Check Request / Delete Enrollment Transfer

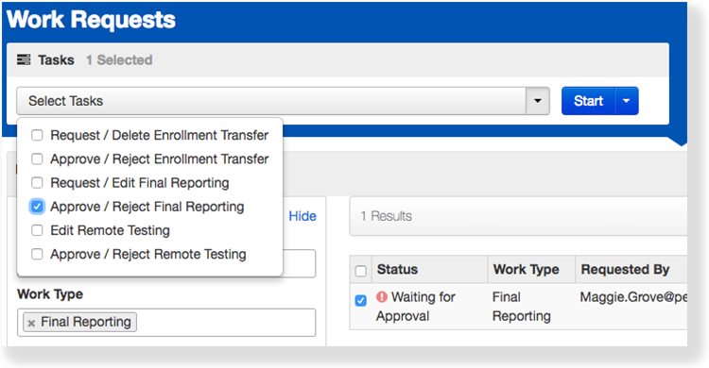(x=37, y=135)
